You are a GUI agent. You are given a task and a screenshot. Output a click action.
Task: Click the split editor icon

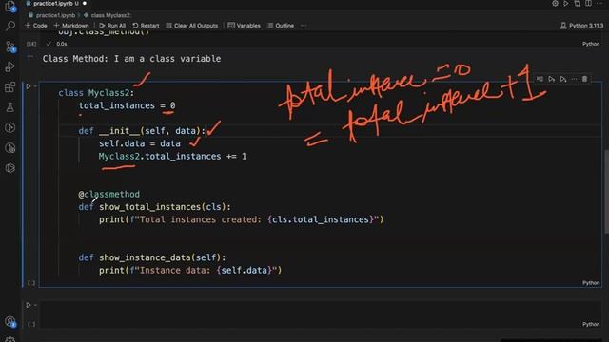pyautogui.click(x=589, y=4)
